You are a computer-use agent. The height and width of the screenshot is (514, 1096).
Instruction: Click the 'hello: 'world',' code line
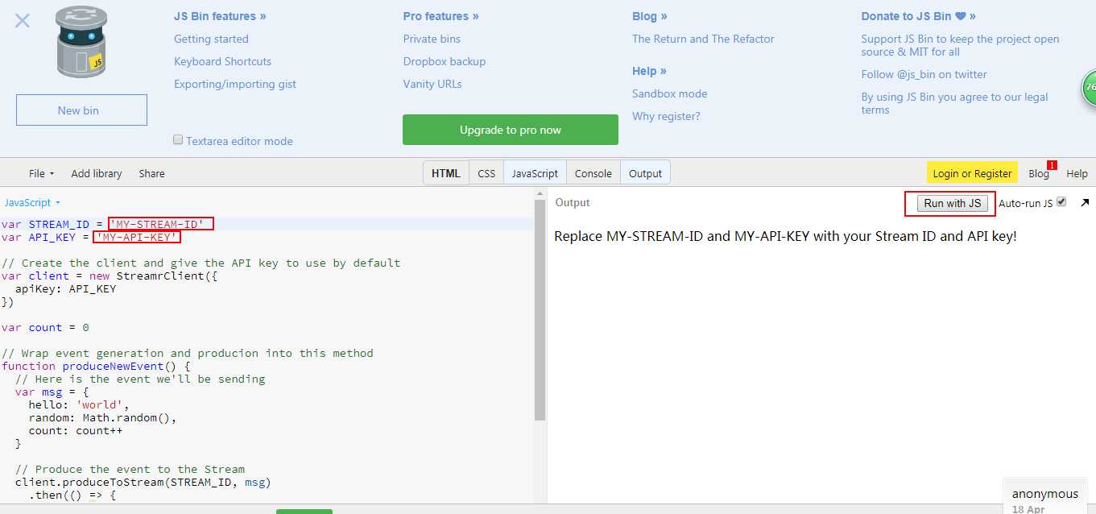79,404
